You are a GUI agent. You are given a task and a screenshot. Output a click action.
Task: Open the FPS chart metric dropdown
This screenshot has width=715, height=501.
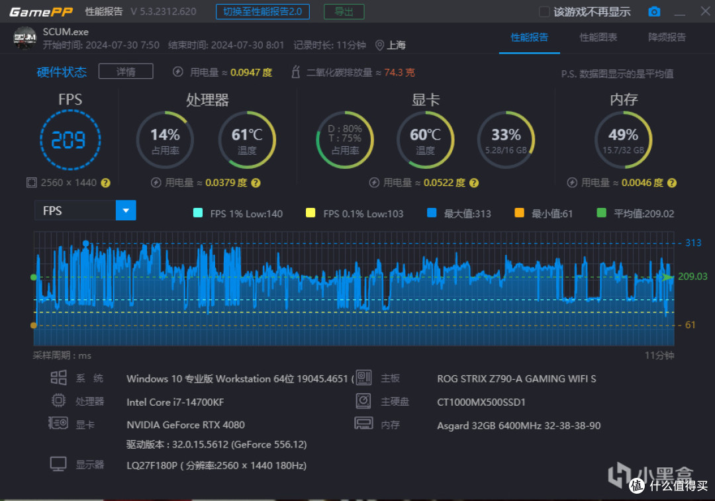coord(85,210)
